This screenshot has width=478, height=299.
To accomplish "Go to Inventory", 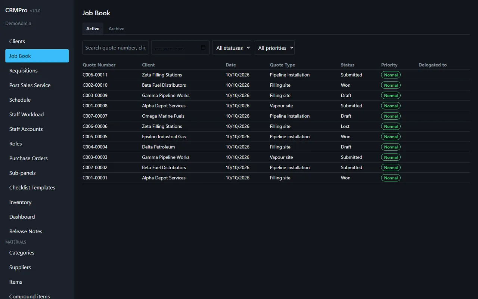I will click(x=37, y=202).
